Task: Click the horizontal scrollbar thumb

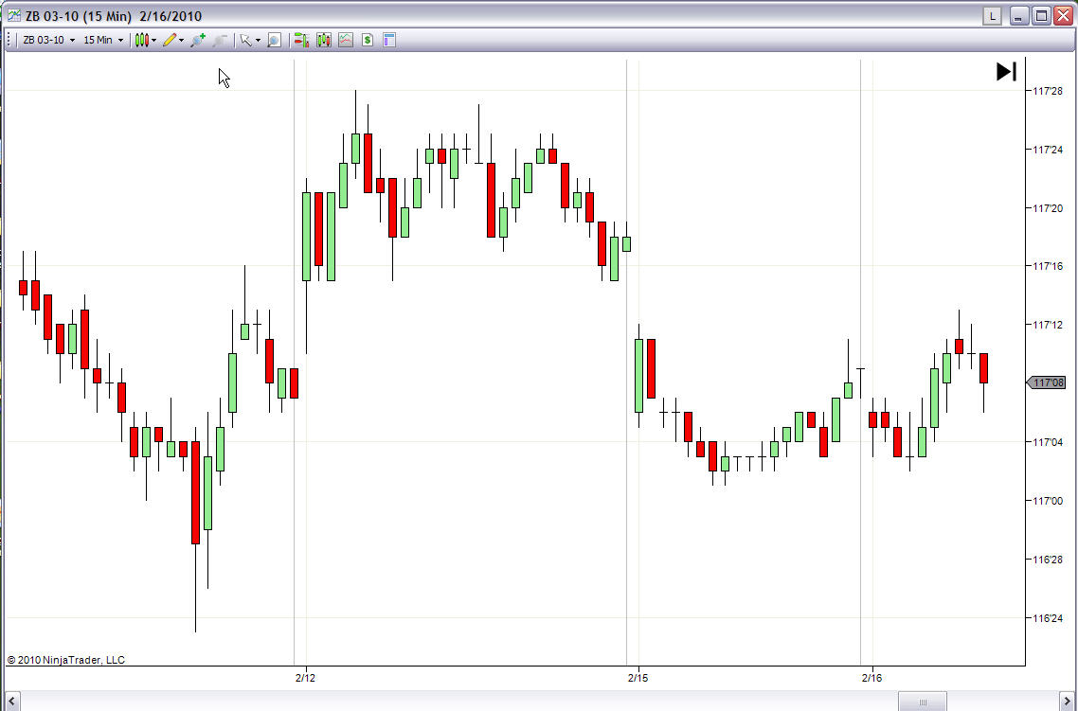Action: 923,702
